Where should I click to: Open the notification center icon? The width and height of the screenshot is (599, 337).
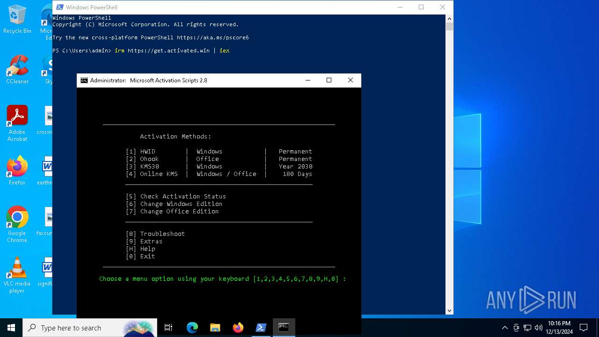(584, 328)
